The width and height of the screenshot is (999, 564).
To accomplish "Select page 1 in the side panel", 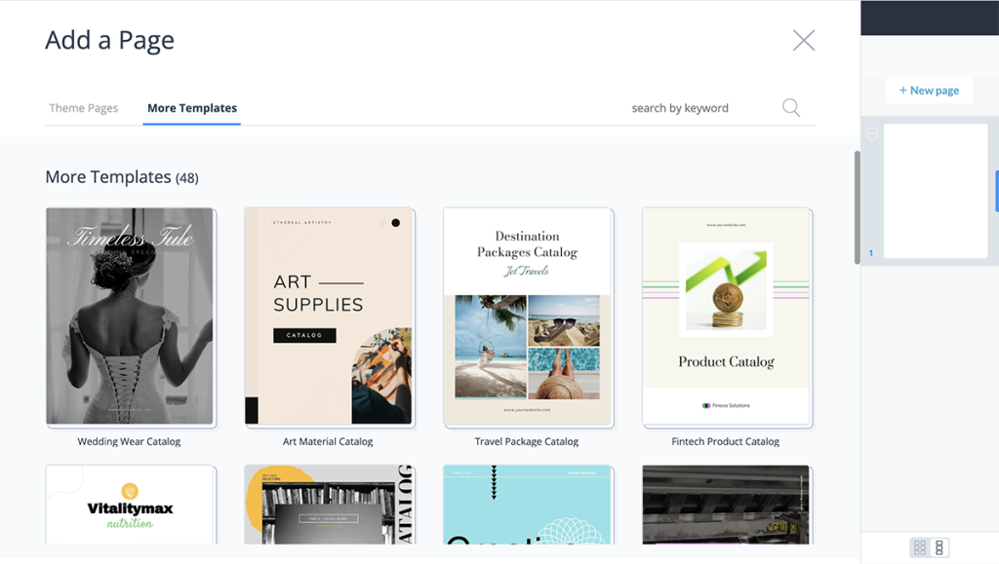I will coord(935,190).
